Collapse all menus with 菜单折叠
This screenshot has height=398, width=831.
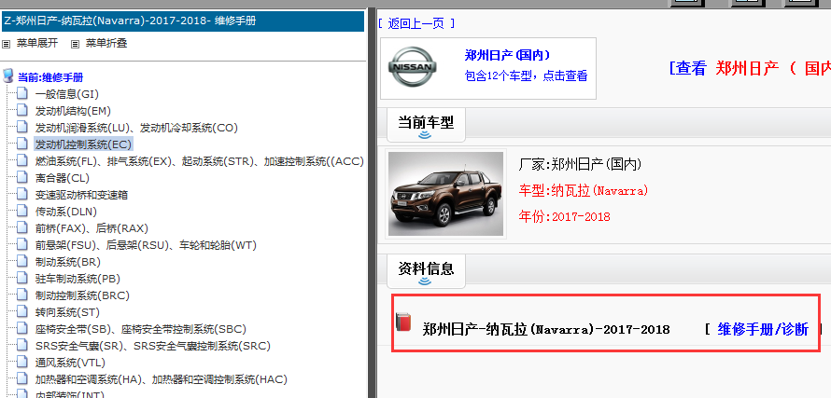click(106, 44)
